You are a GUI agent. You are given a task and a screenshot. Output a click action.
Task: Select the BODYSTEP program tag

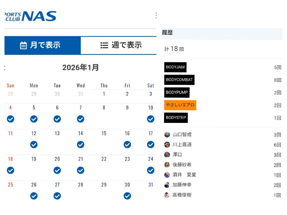point(176,118)
